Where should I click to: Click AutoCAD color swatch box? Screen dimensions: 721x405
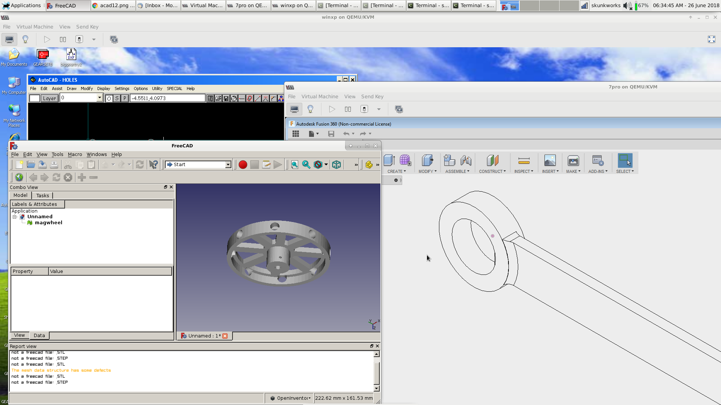click(35, 99)
